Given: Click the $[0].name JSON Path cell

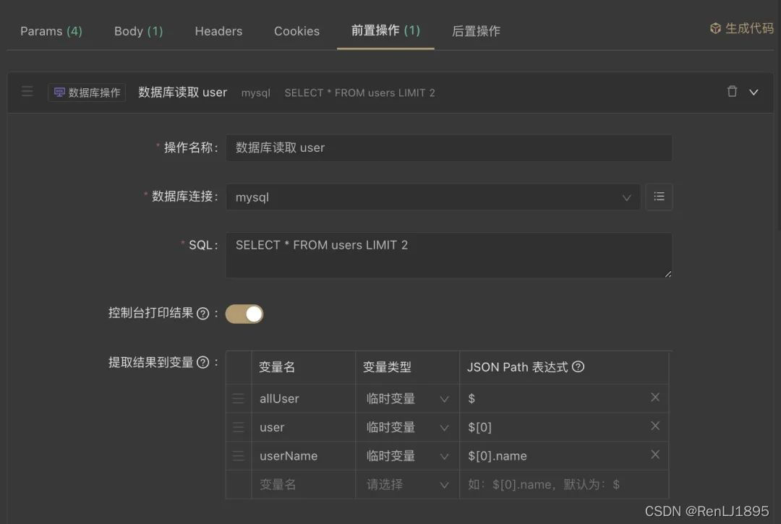Looking at the screenshot, I should [553, 456].
